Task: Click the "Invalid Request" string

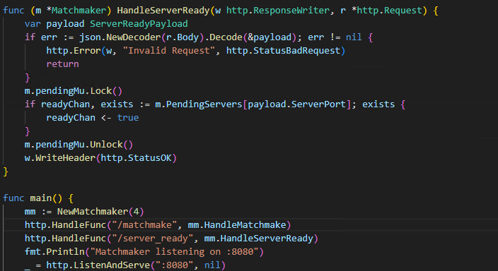Action: [169, 51]
